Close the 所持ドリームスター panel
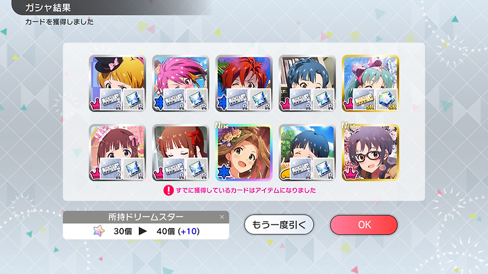488x274 pixels. pos(222,217)
